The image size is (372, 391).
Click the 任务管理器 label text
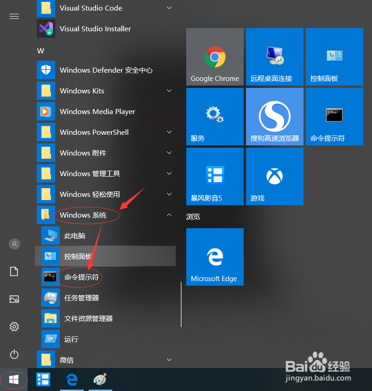coord(81,298)
